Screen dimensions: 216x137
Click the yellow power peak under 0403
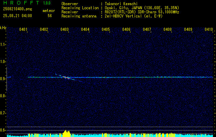point(66,133)
